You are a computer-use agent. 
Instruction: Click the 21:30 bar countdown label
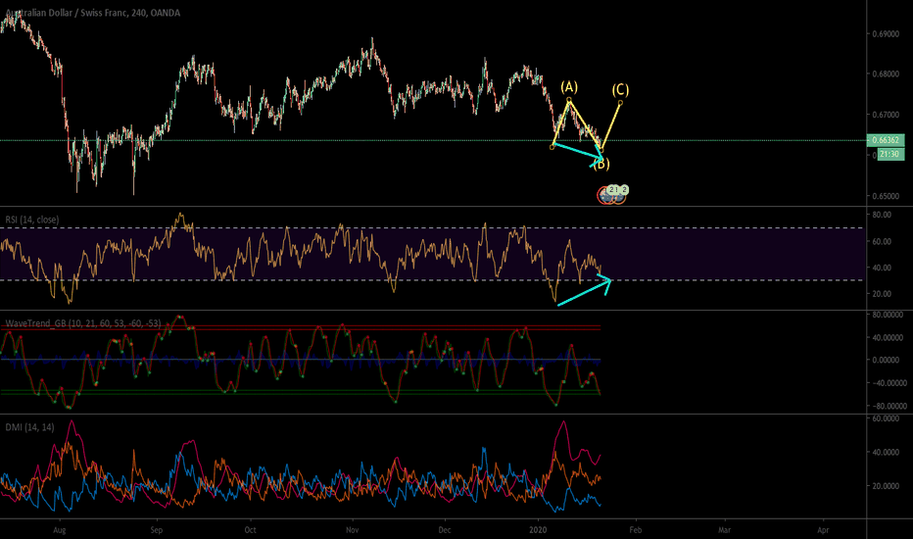pyautogui.click(x=889, y=153)
